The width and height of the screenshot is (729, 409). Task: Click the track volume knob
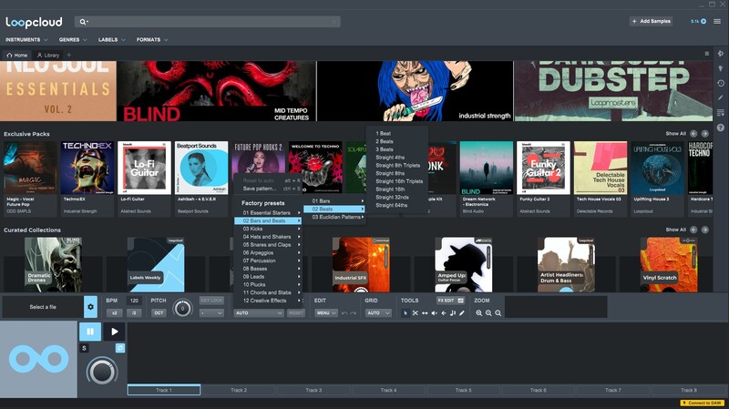102,371
